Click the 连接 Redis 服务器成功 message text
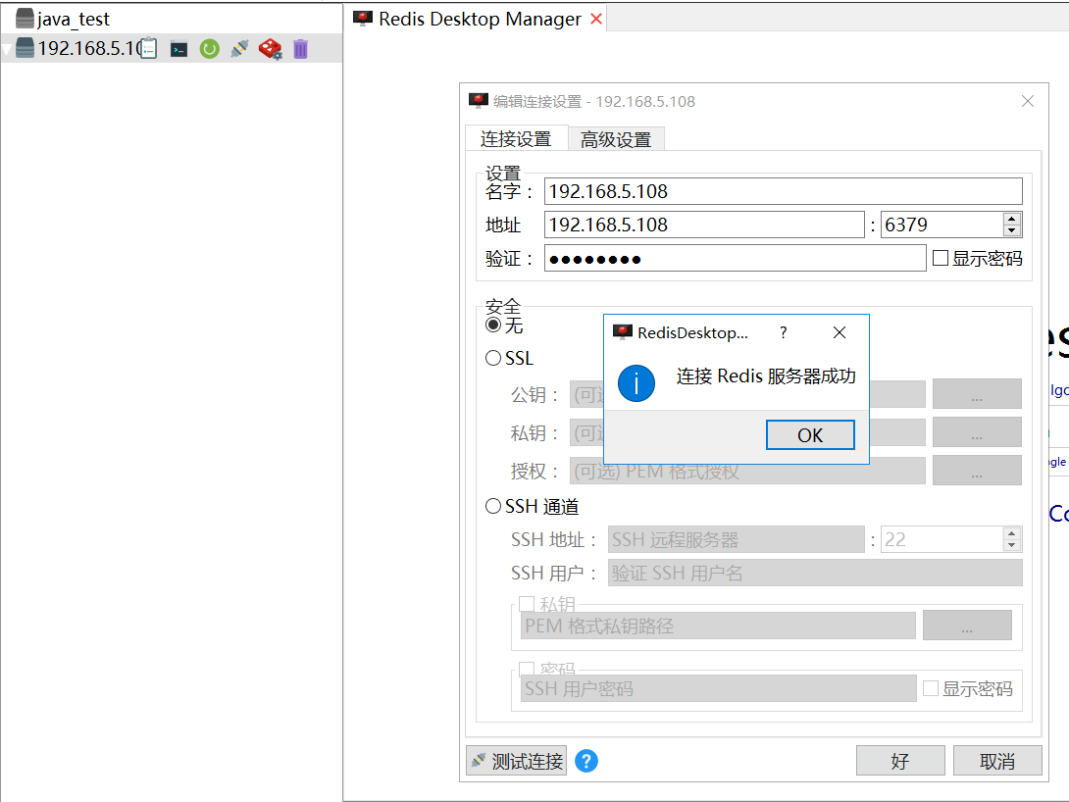This screenshot has width=1069, height=802. click(766, 376)
